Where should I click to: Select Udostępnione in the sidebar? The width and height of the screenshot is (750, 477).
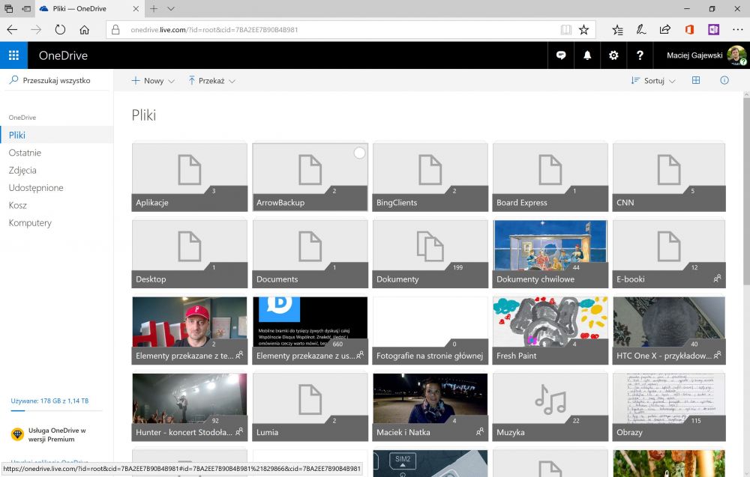(56, 188)
